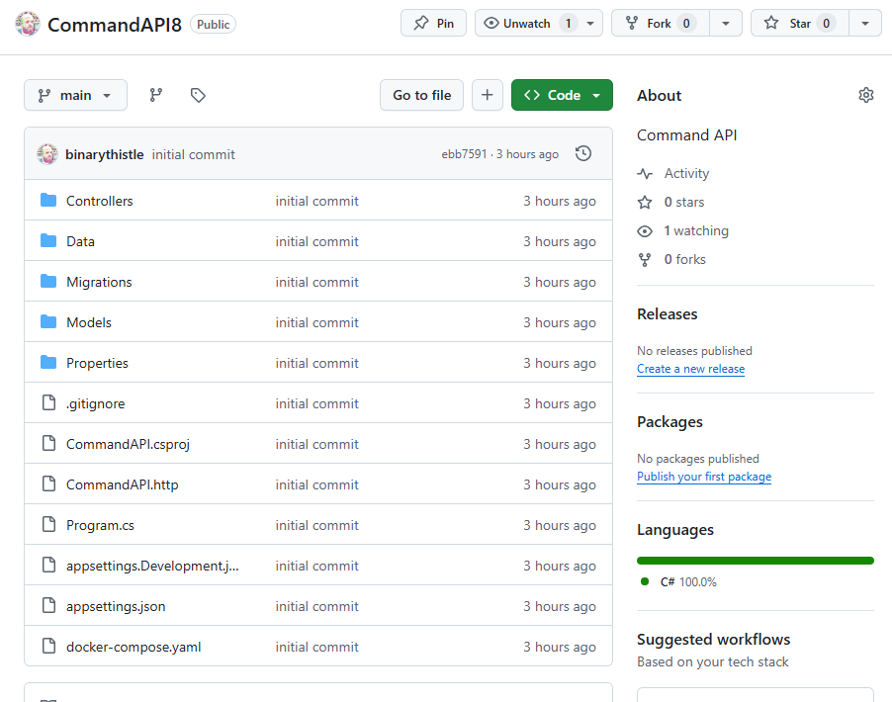Click the CommandAPI.http file icon
892x702 pixels.
pyautogui.click(x=48, y=484)
